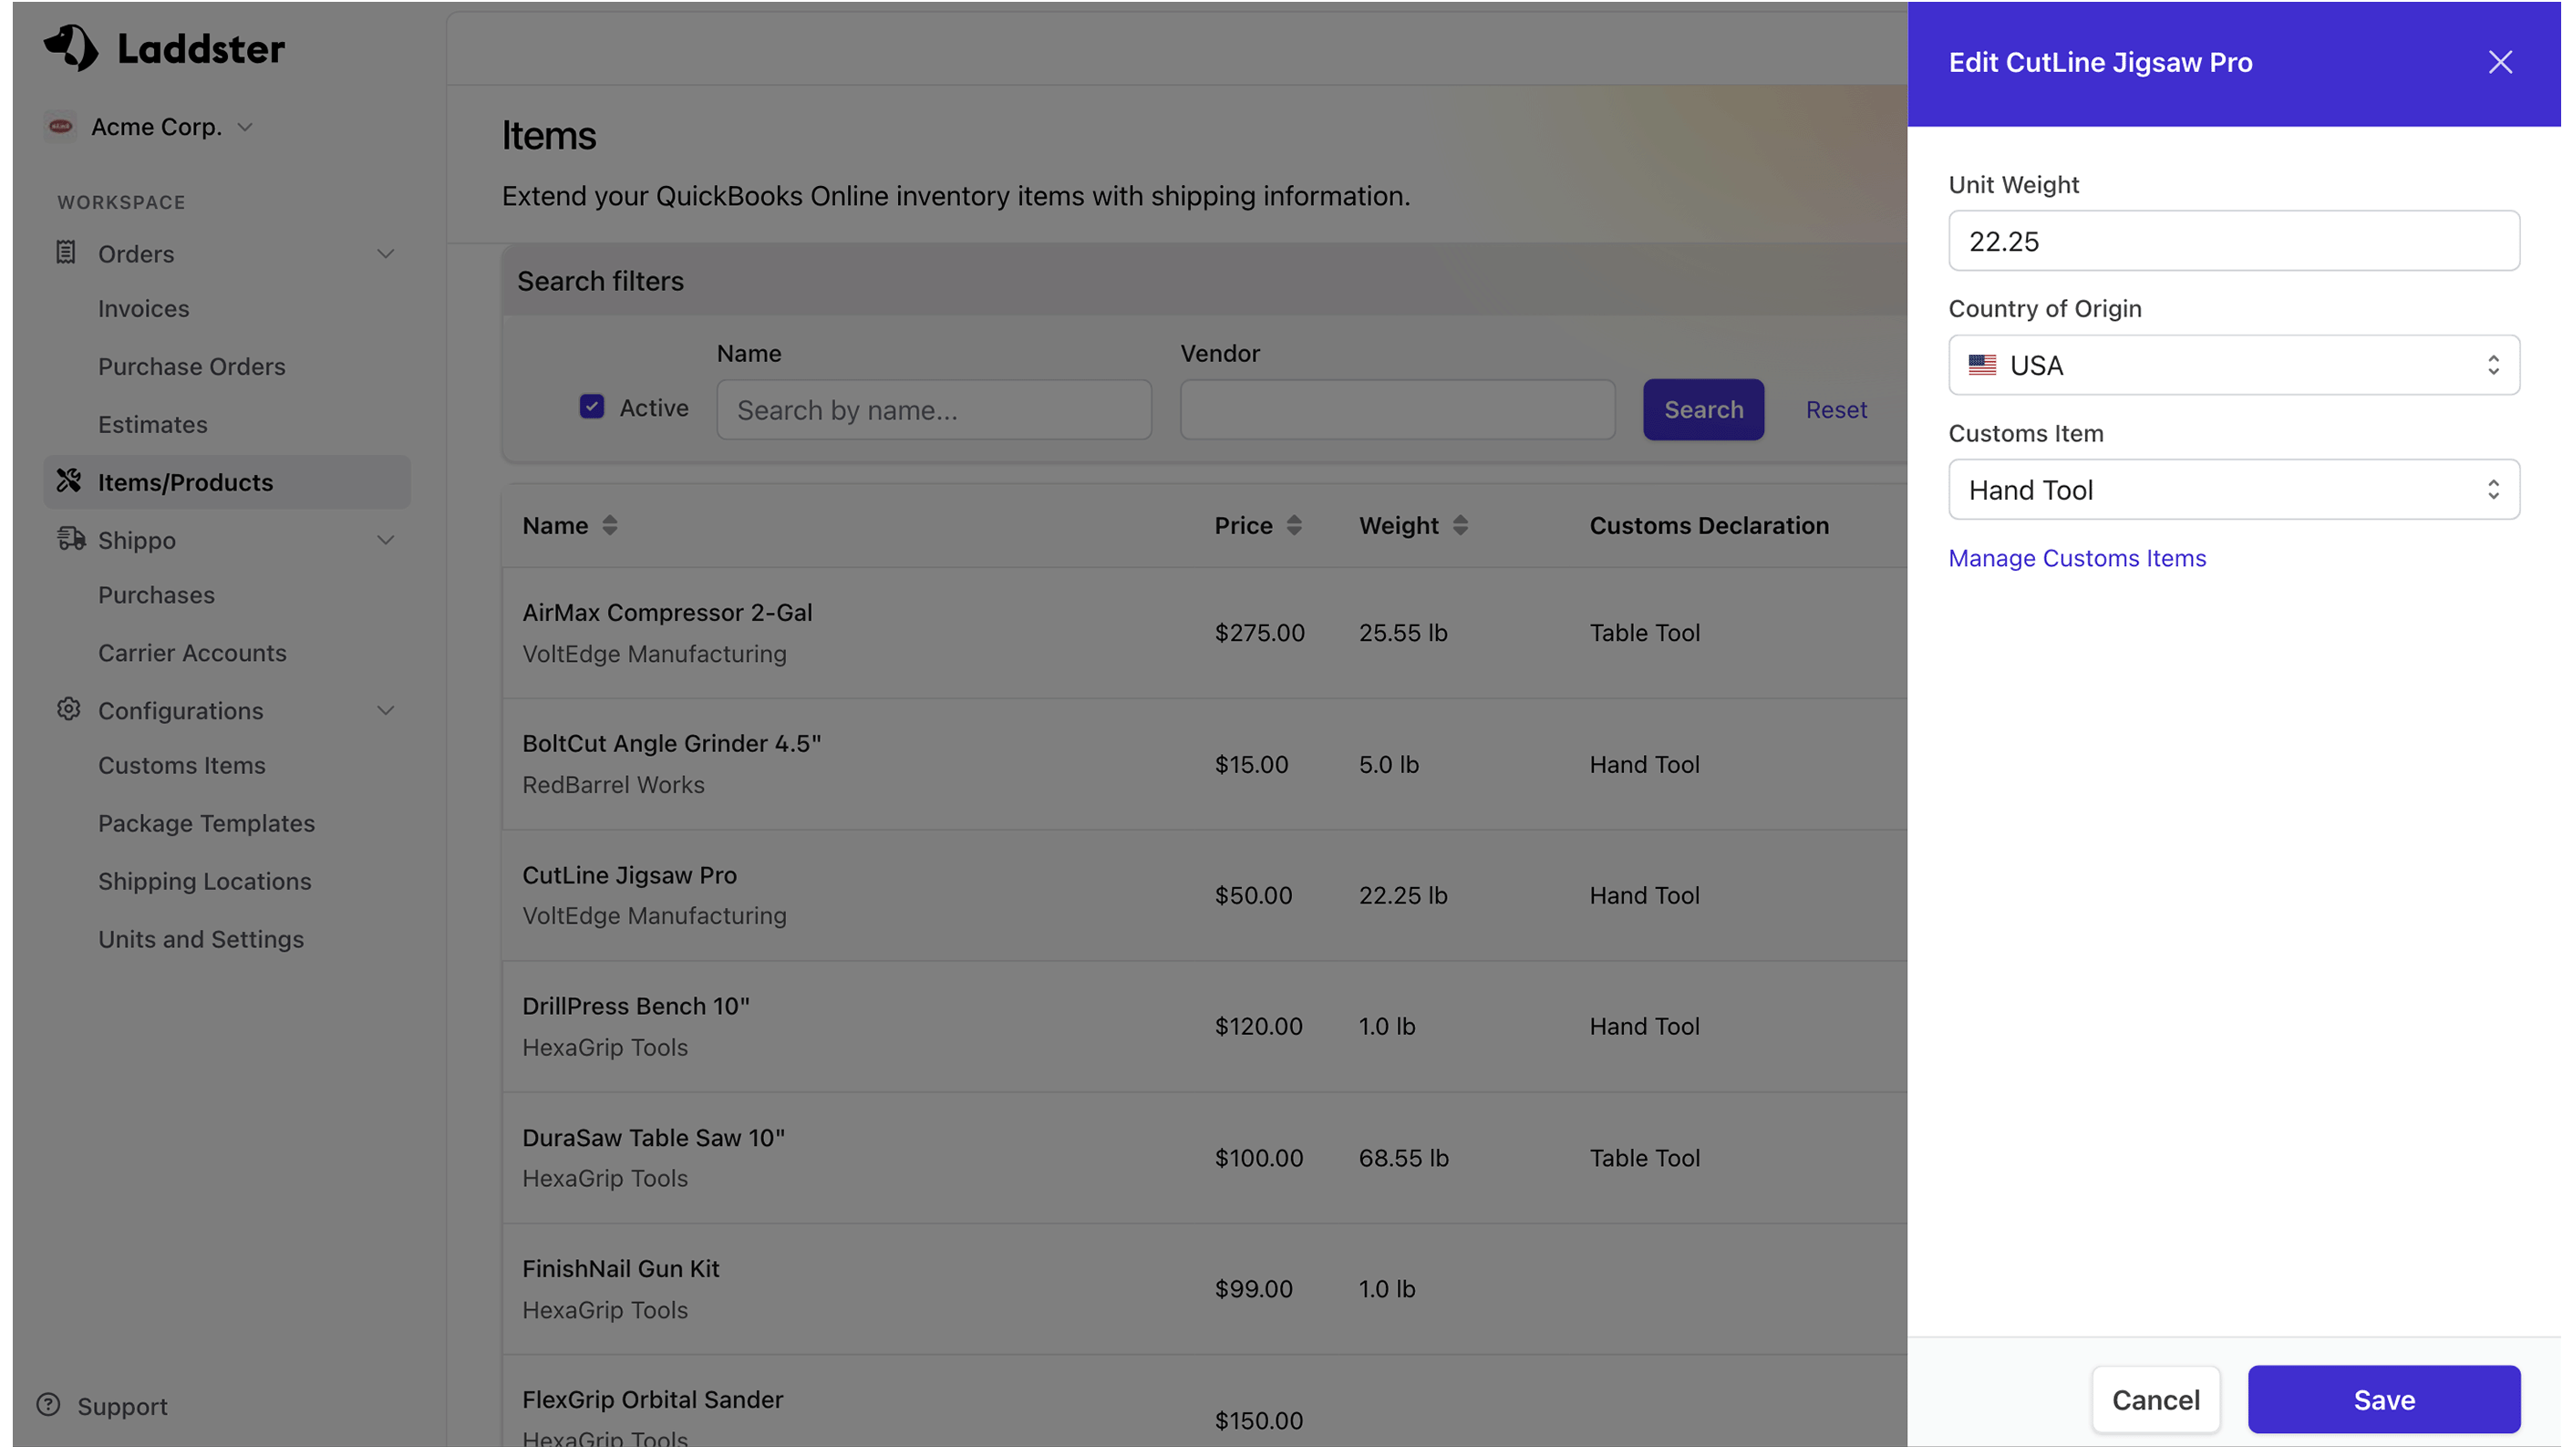Viewport: 2573px width, 1456px height.
Task: Click the Laddster logo icon
Action: pyautogui.click(x=71, y=48)
